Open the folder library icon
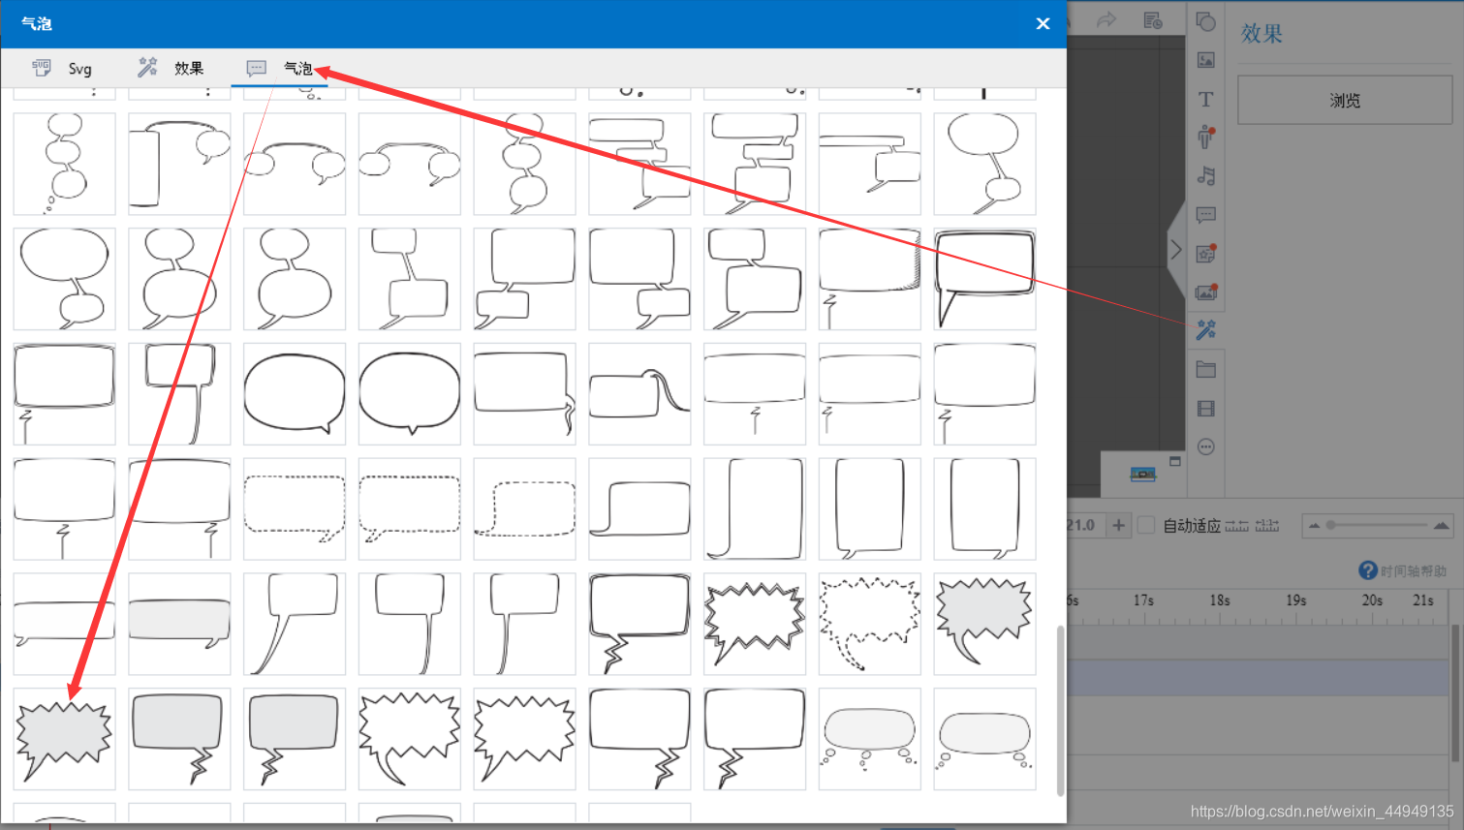Image resolution: width=1464 pixels, height=830 pixels. point(1205,369)
